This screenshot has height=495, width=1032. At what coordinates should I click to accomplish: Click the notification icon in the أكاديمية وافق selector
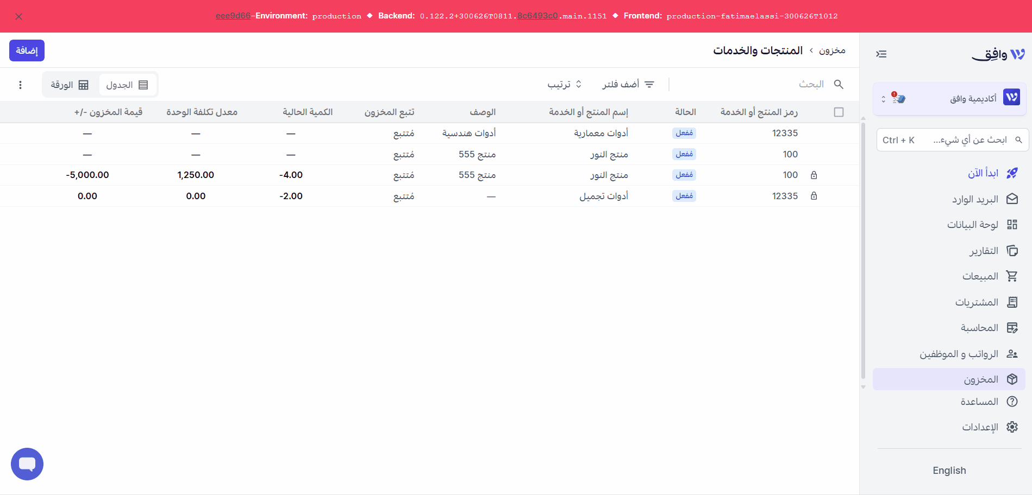pyautogui.click(x=898, y=98)
